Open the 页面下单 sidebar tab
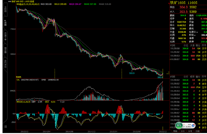Screen dimensions: 207x134 point(5,36)
